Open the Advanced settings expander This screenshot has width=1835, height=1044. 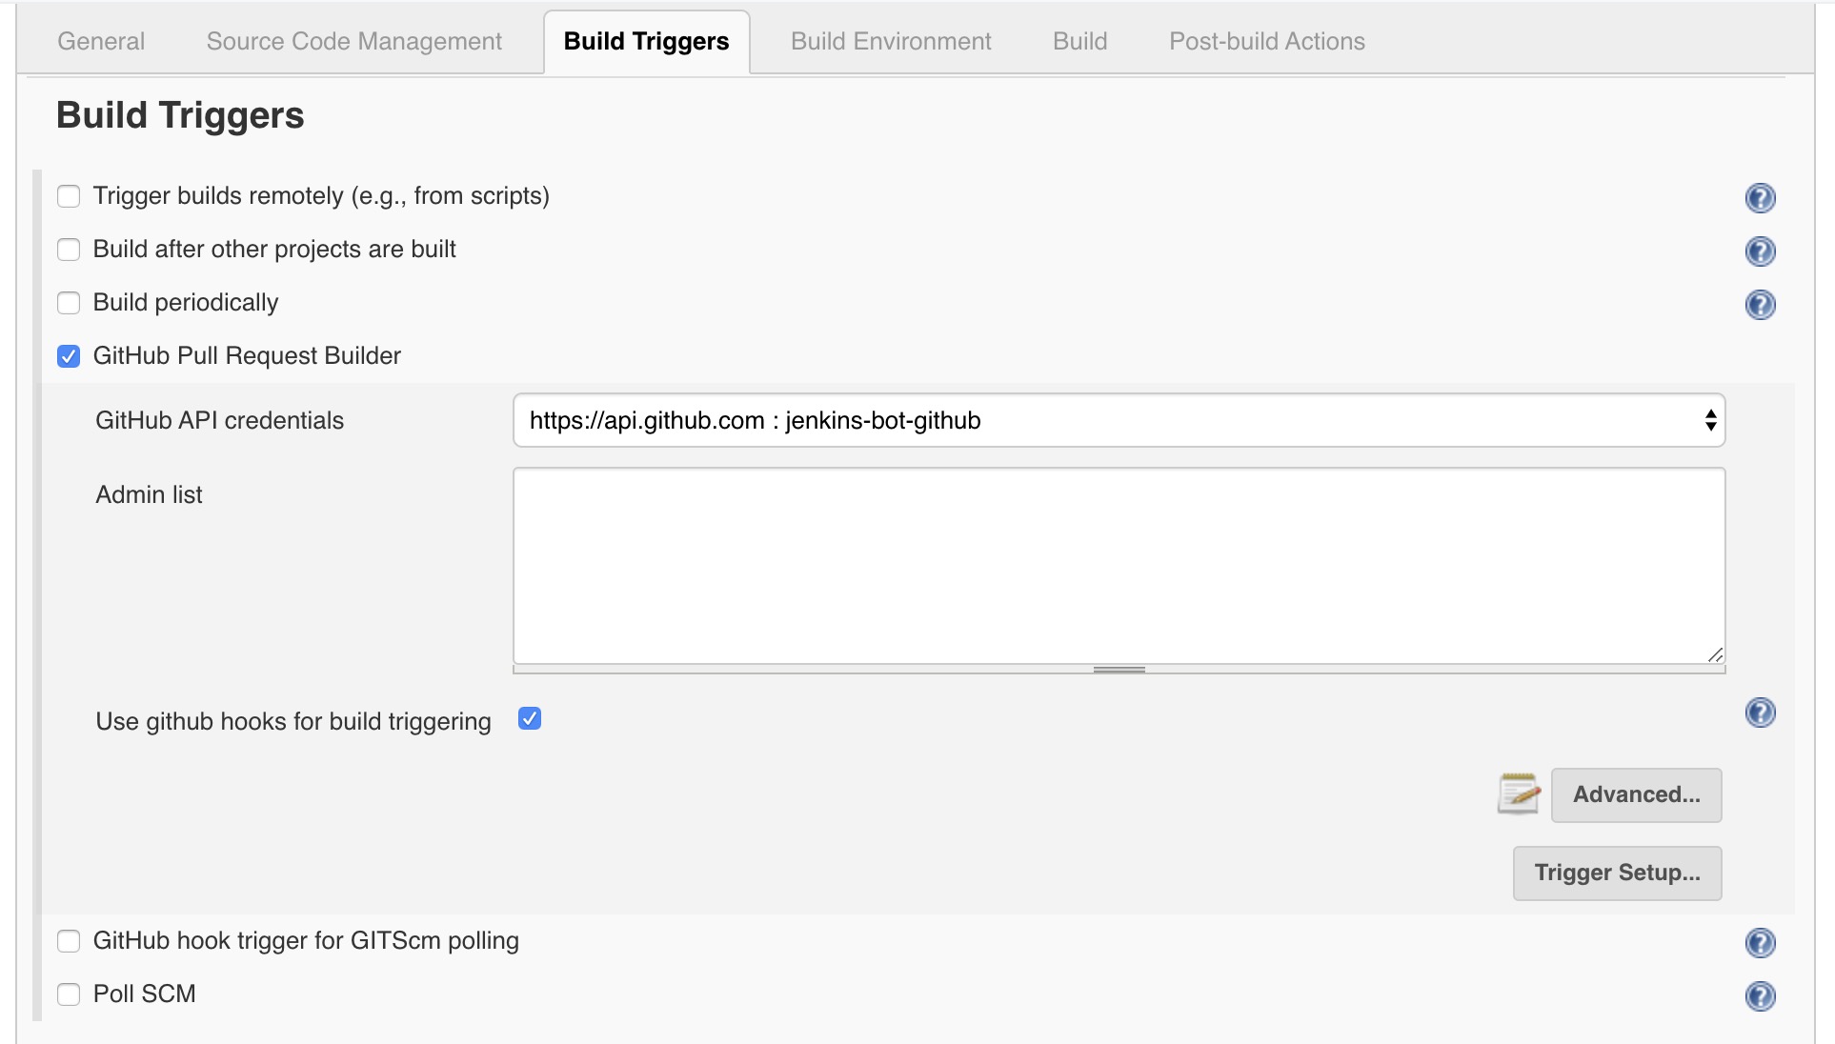click(1636, 794)
